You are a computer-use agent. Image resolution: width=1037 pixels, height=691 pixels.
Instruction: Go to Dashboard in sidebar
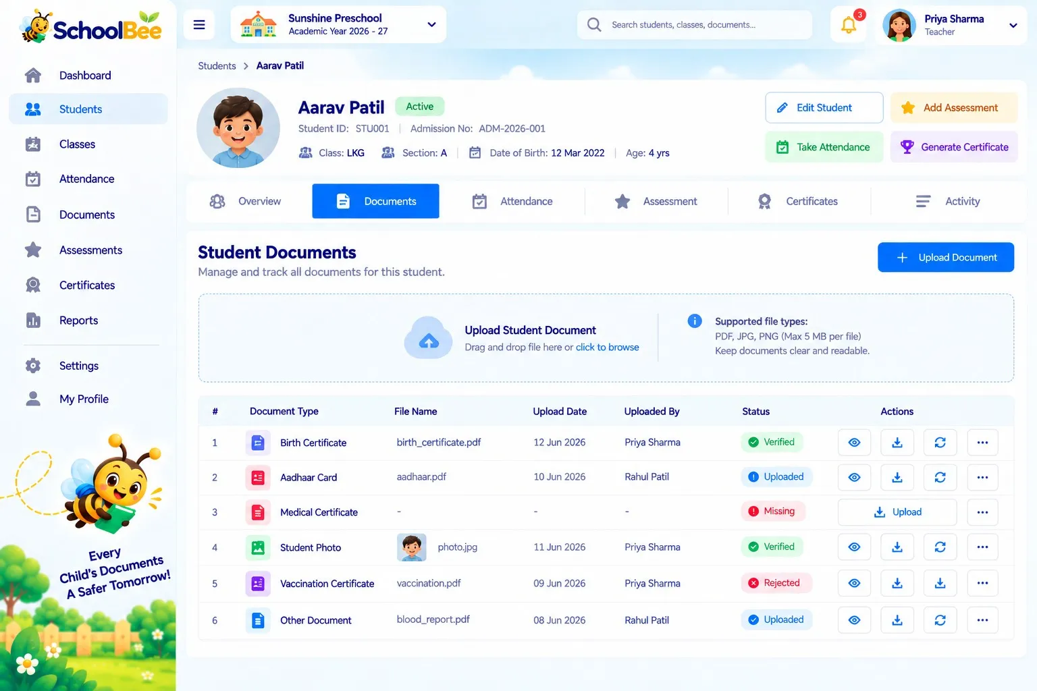pyautogui.click(x=88, y=76)
